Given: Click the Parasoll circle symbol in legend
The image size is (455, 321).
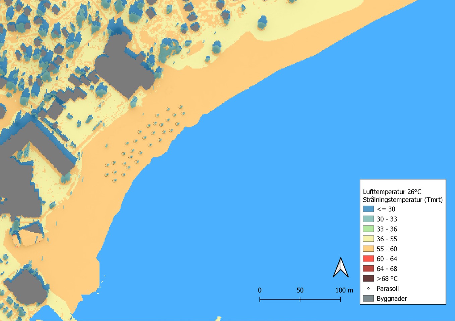Looking at the screenshot, I should (368, 289).
